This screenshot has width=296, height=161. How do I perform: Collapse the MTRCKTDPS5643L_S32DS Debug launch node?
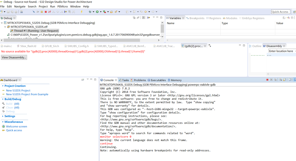pyautogui.click(x=2, y=23)
